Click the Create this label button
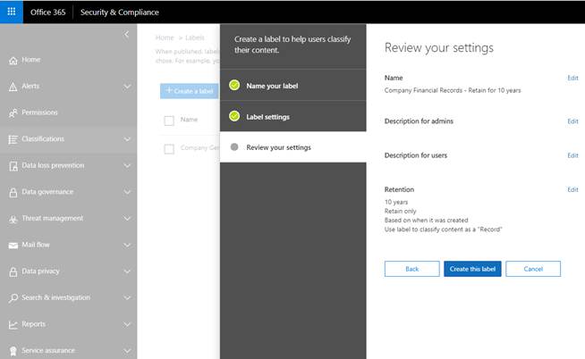 point(472,269)
